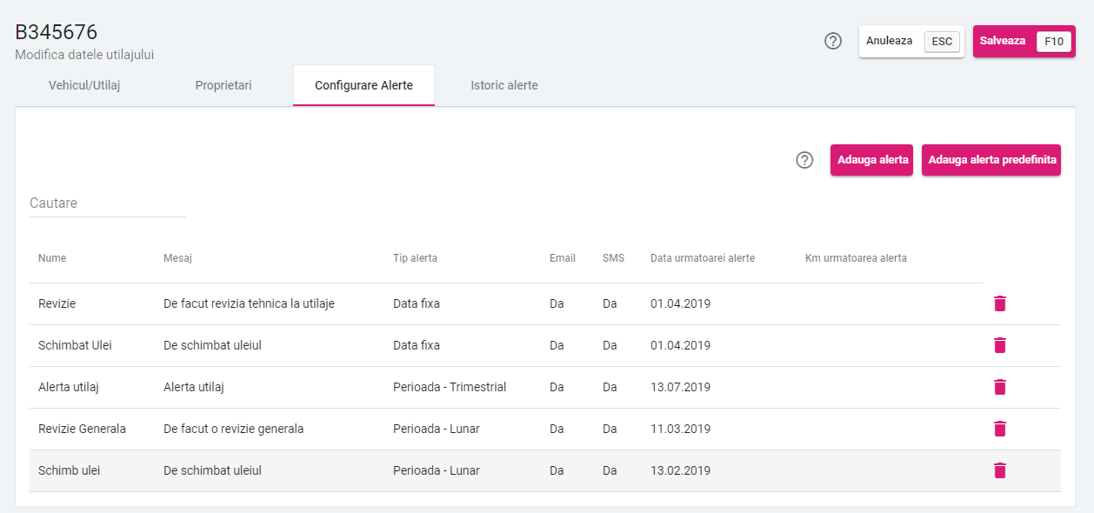Delete the Alerta utilaj row
The image size is (1094, 513).
[1000, 387]
